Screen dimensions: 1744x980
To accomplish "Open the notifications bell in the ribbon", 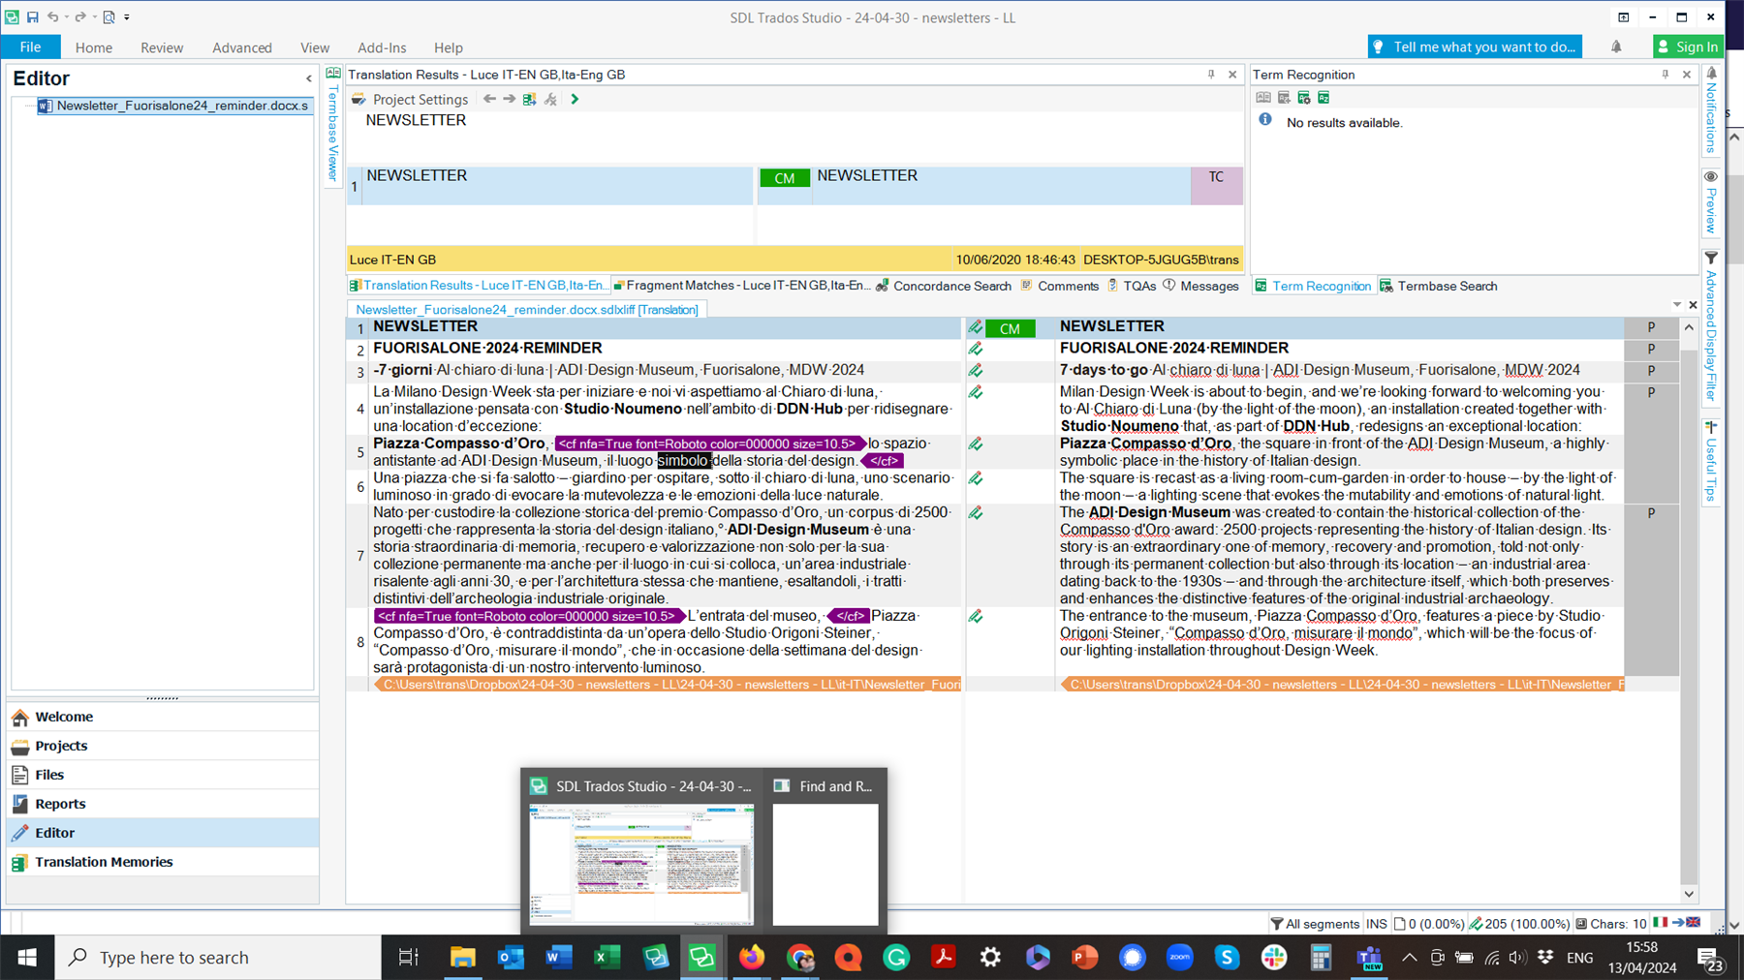I will 1616,46.
